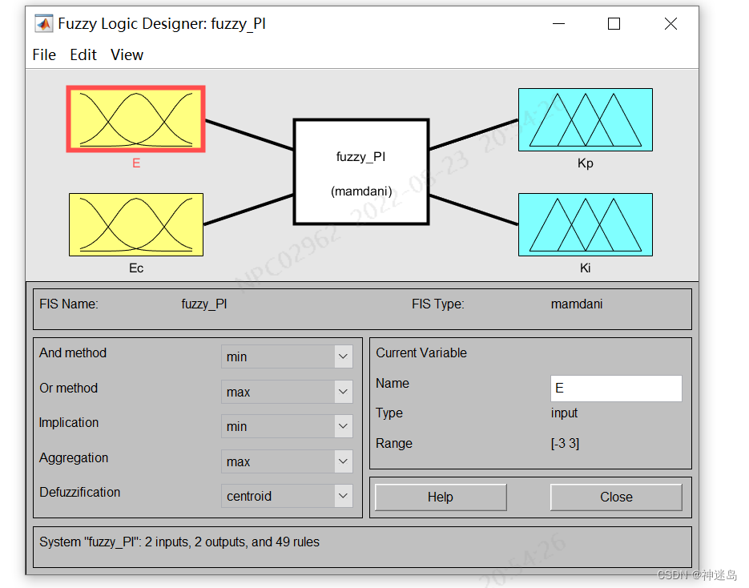
Task: Click the Type value input
Action: tap(564, 413)
